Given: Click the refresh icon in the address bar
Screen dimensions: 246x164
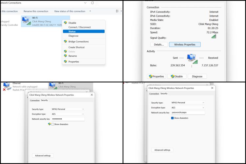Looking at the screenshot, I should click(92, 3).
